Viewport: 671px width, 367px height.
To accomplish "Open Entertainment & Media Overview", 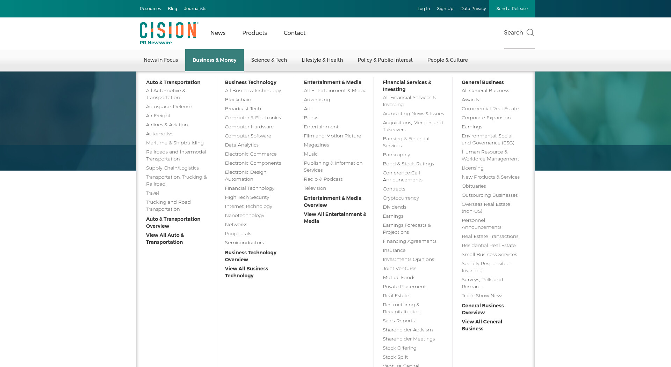I will click(x=332, y=202).
